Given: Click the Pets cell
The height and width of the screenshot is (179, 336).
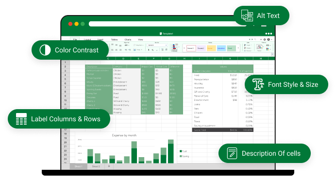Looking at the screenshot, I should [196, 109].
